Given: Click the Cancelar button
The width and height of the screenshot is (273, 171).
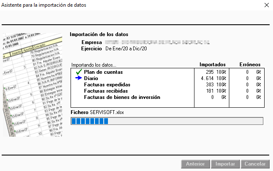Looking at the screenshot, I should click(255, 164).
